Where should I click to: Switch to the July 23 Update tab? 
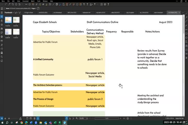130,12
